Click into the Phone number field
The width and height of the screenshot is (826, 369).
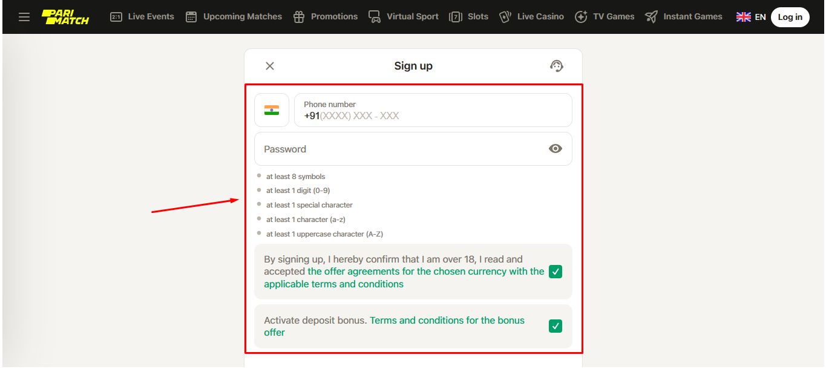[433, 116]
